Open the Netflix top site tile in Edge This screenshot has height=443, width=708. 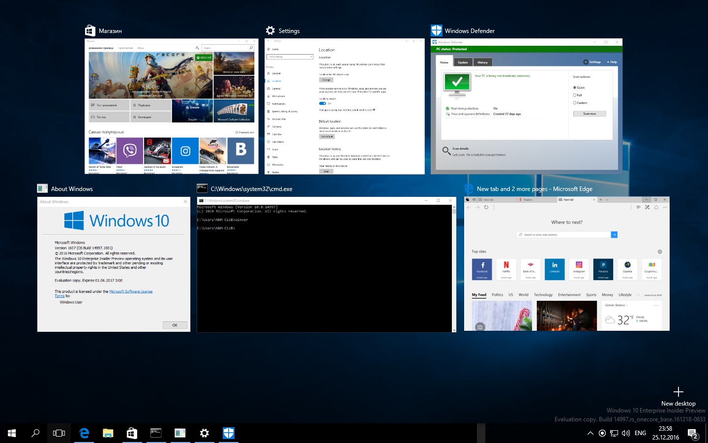click(506, 269)
